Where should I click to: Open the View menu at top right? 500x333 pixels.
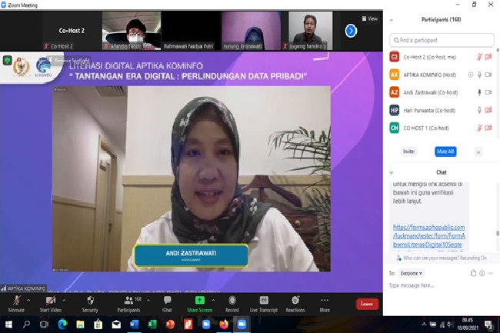[370, 18]
